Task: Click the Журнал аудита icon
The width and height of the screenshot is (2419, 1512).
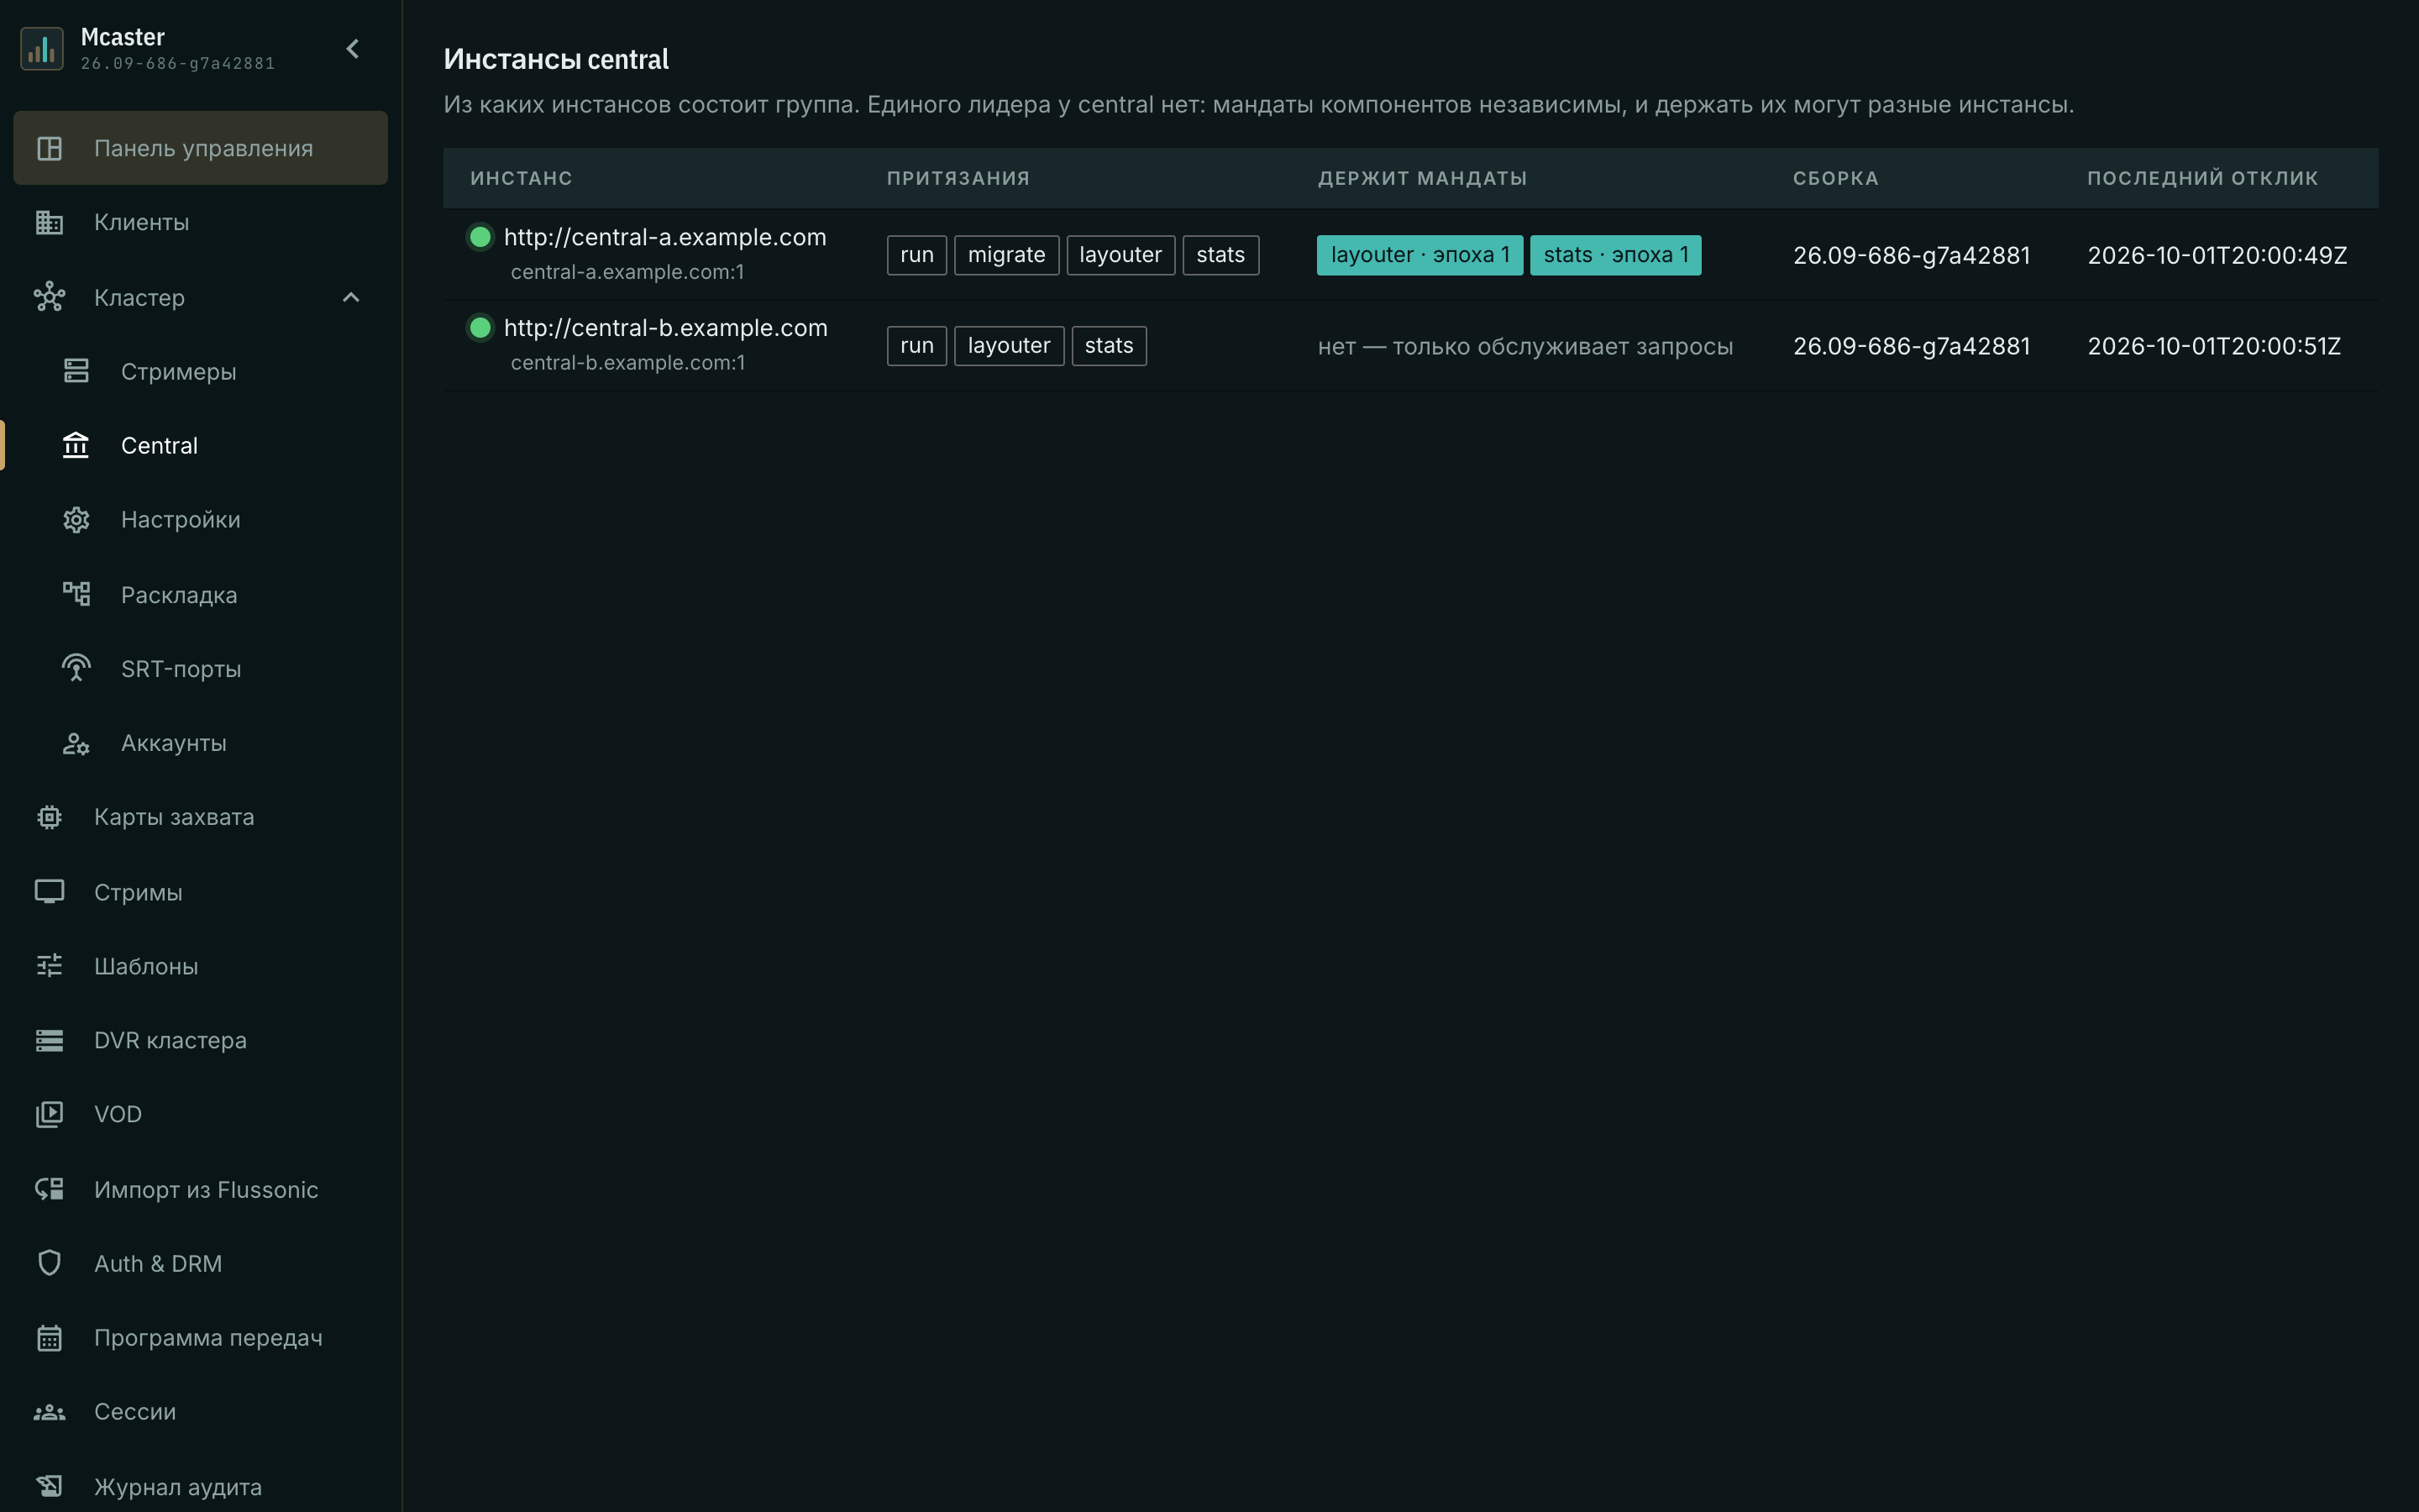Action: (x=49, y=1486)
